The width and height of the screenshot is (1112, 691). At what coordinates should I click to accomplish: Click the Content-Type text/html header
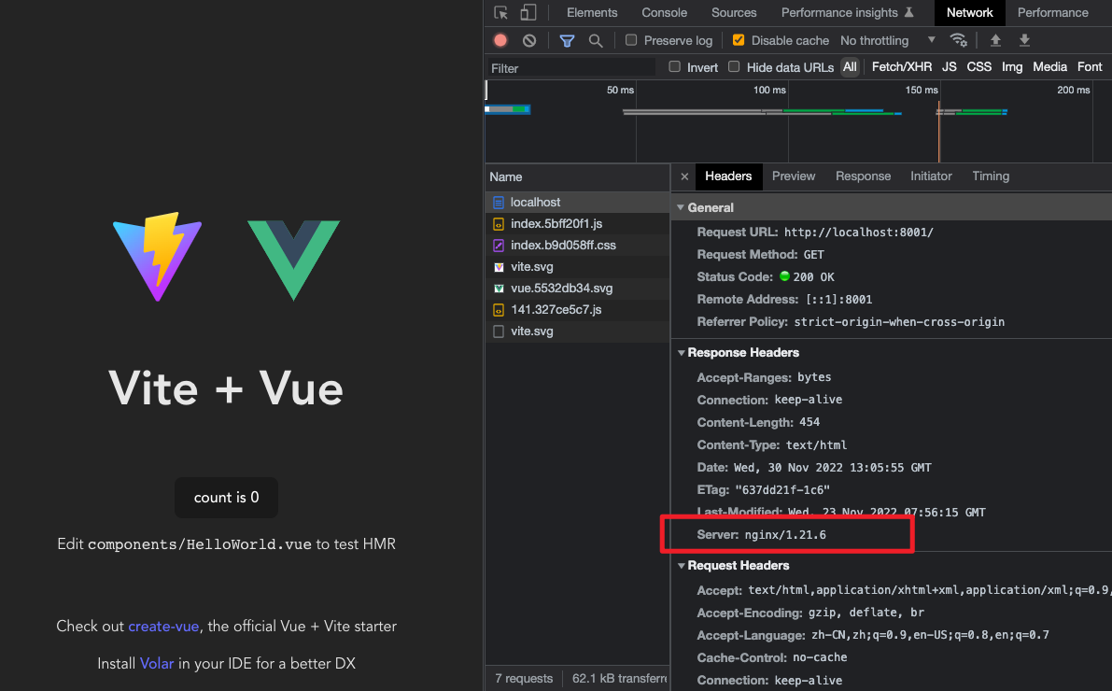point(771,445)
